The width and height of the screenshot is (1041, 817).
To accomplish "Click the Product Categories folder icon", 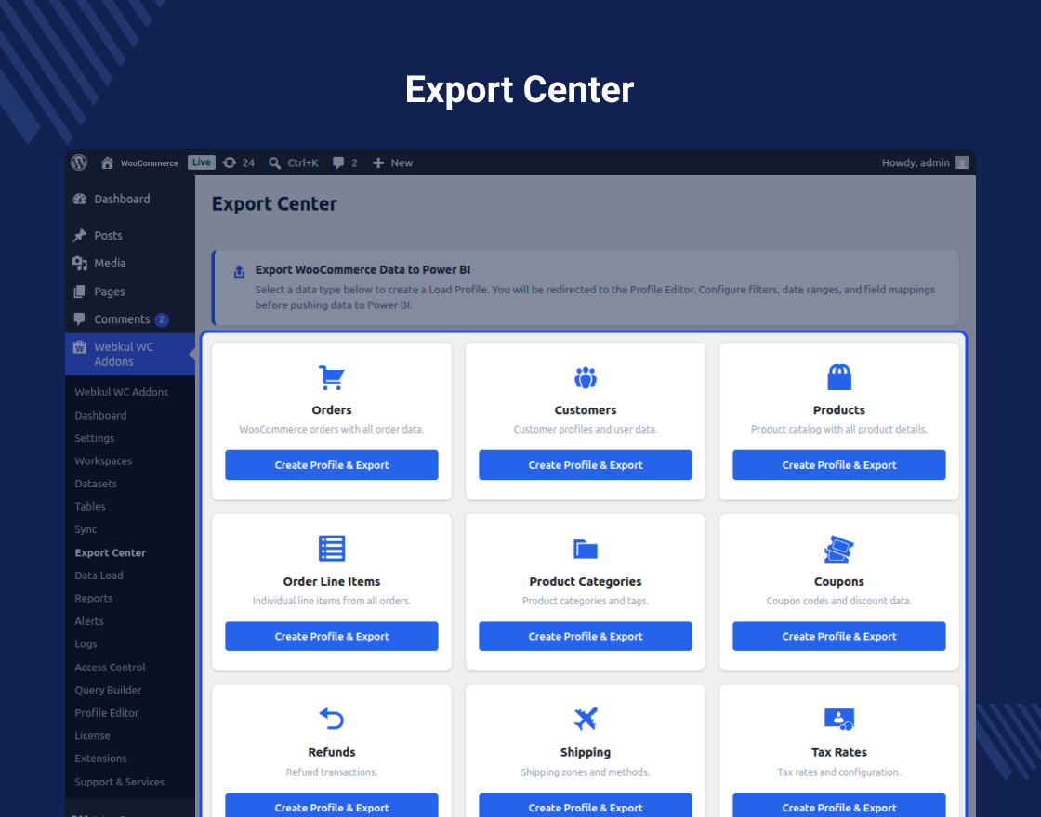I will click(x=586, y=549).
